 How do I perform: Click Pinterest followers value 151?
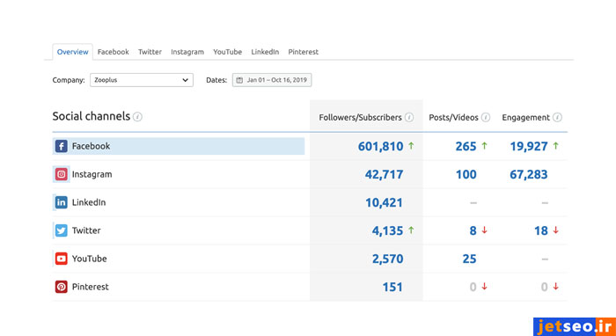tap(392, 287)
